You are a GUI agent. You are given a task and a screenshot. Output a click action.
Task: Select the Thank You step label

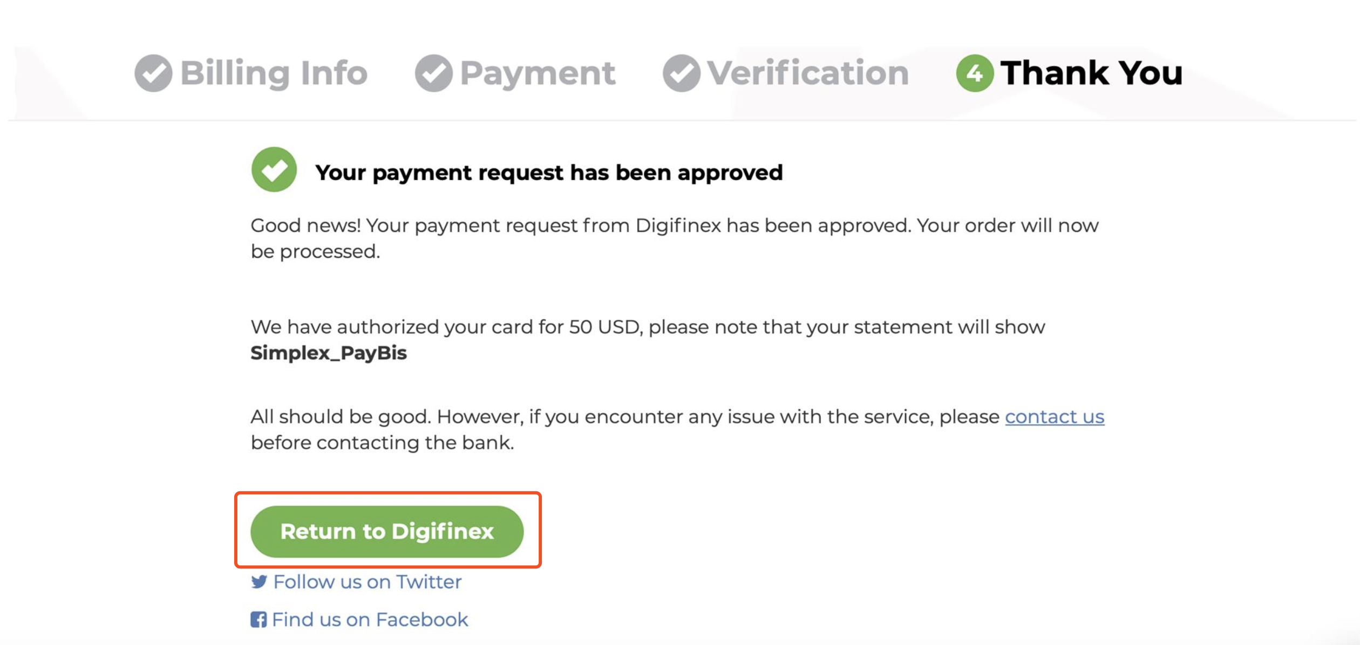[x=1091, y=73]
